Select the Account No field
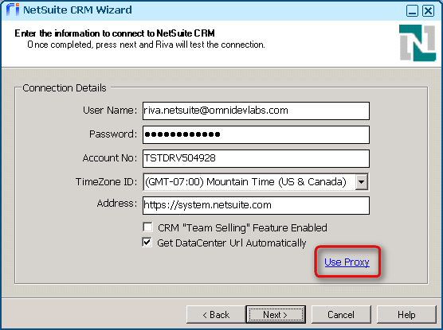The height and width of the screenshot is (330, 443). click(x=256, y=158)
